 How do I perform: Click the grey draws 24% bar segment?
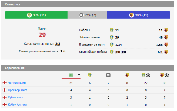coord(87,15)
